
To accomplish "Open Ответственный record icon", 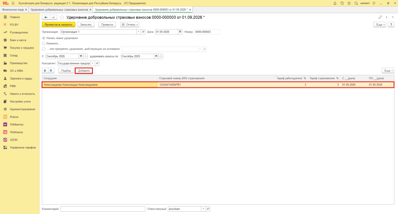I will (208, 209).
